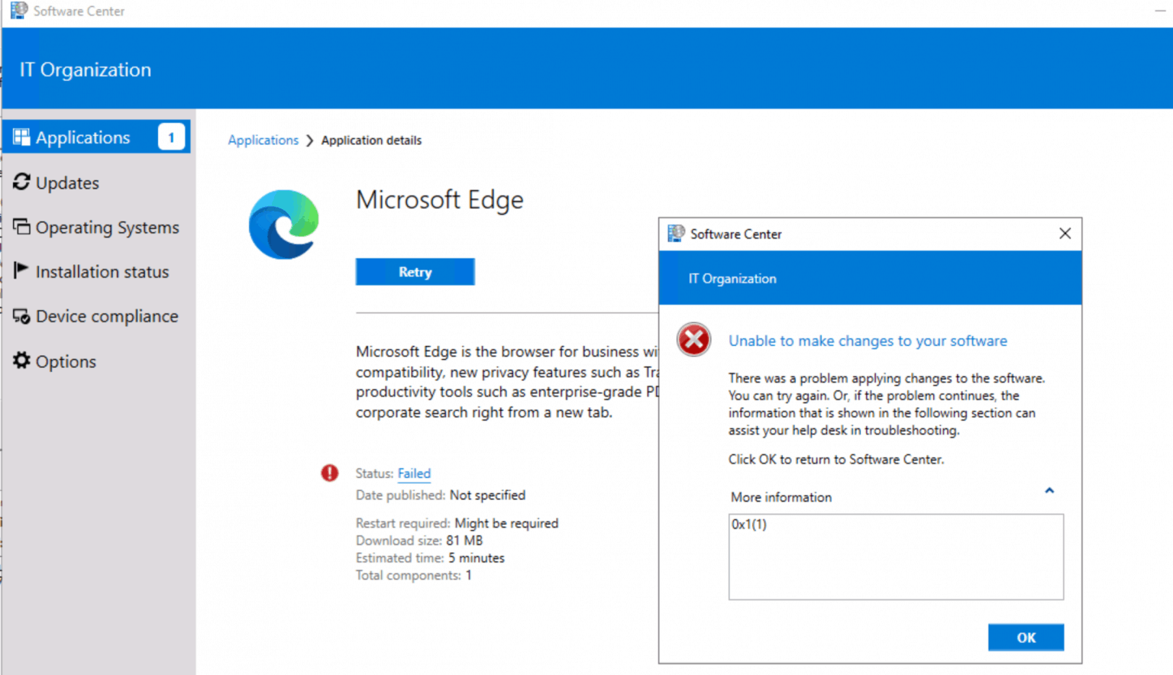Retry the Microsoft Edge installation
Viewport: 1173px width, 675px height.
tap(415, 271)
